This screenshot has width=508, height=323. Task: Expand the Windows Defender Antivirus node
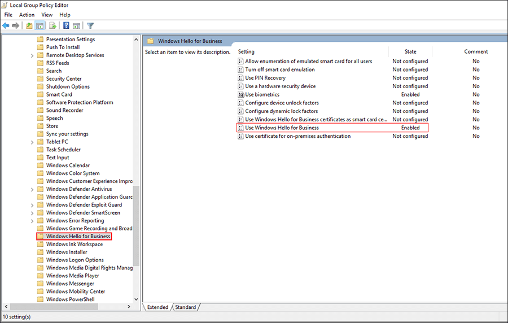coord(32,189)
